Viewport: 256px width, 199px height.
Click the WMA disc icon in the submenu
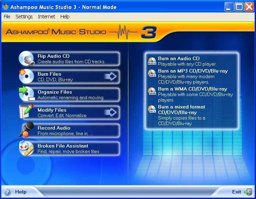[152, 92]
